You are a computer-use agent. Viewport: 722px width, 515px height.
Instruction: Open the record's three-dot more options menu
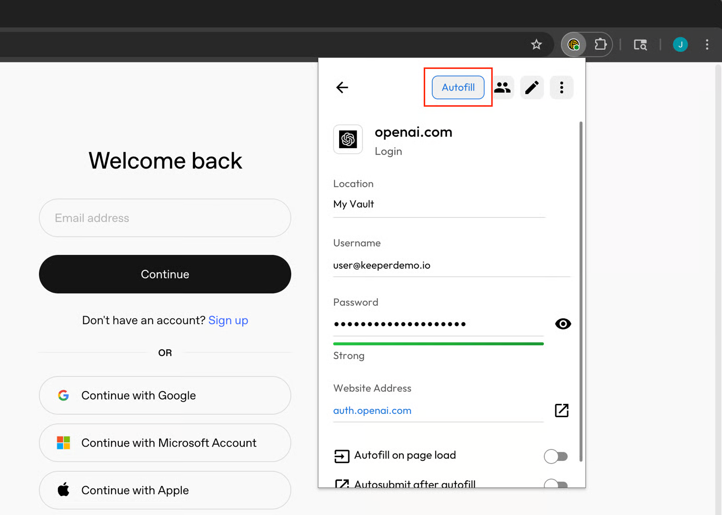pyautogui.click(x=561, y=87)
